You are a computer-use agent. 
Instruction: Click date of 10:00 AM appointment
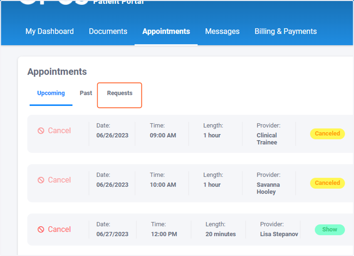click(x=112, y=185)
